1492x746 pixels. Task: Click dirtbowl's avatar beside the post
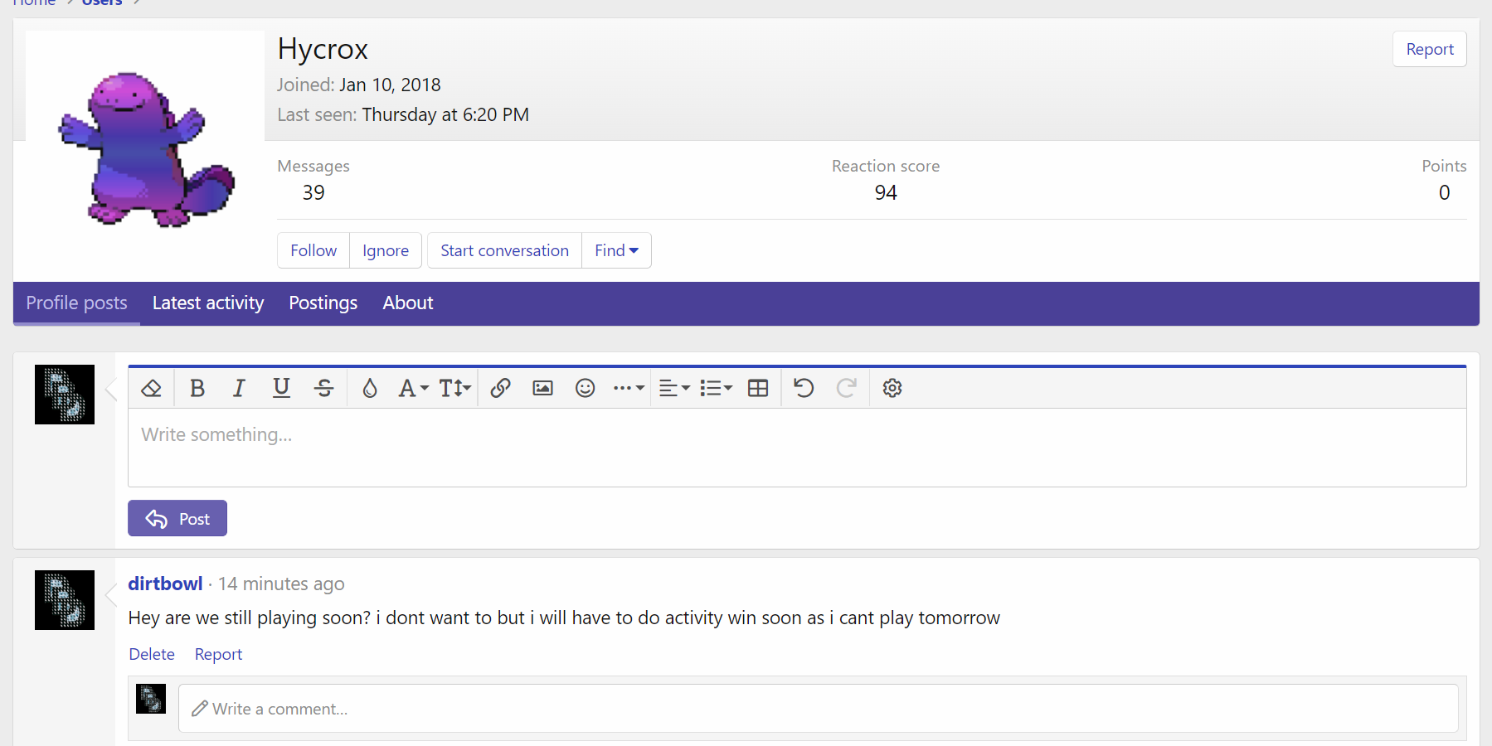65,600
